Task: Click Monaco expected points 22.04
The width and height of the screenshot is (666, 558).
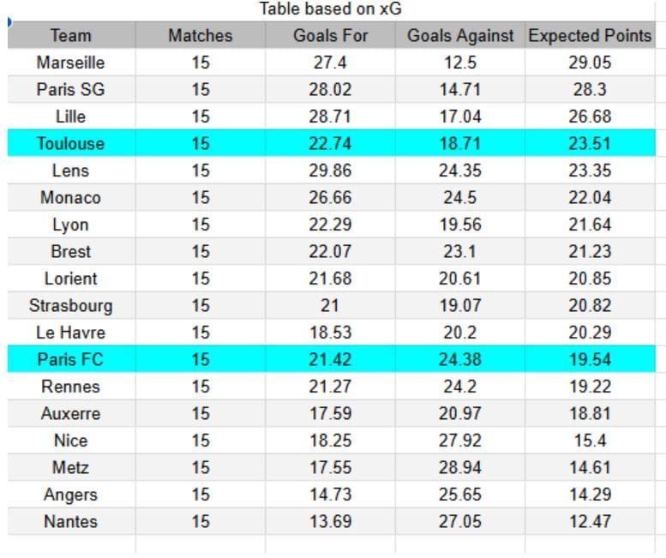Action: (590, 197)
